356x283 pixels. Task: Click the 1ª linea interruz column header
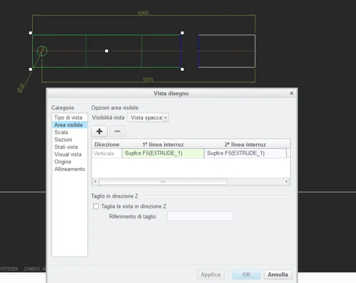(163, 144)
